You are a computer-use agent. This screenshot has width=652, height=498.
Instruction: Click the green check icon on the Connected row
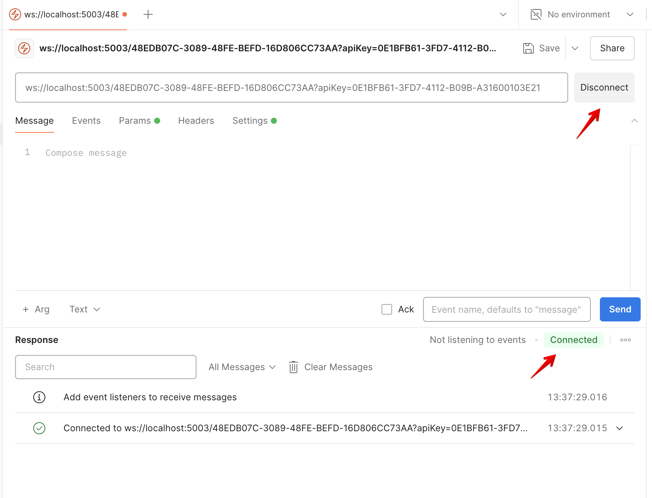[x=39, y=428]
